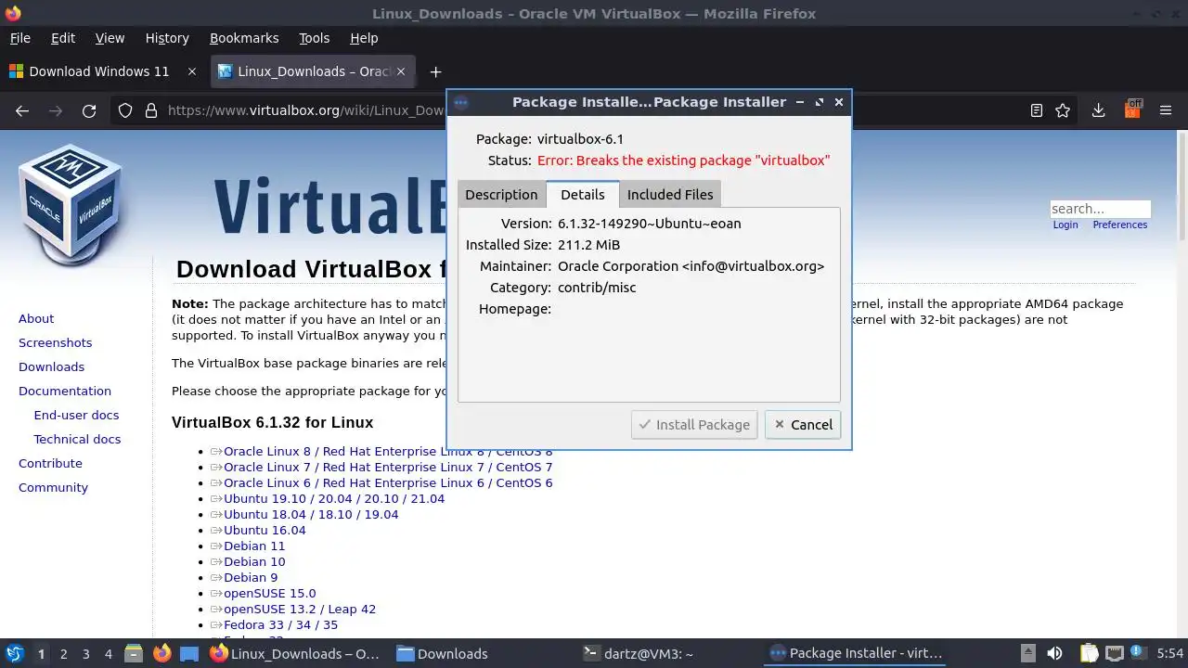This screenshot has width=1188, height=668.
Task: Close the Download Windows 11 tab
Action: [192, 71]
